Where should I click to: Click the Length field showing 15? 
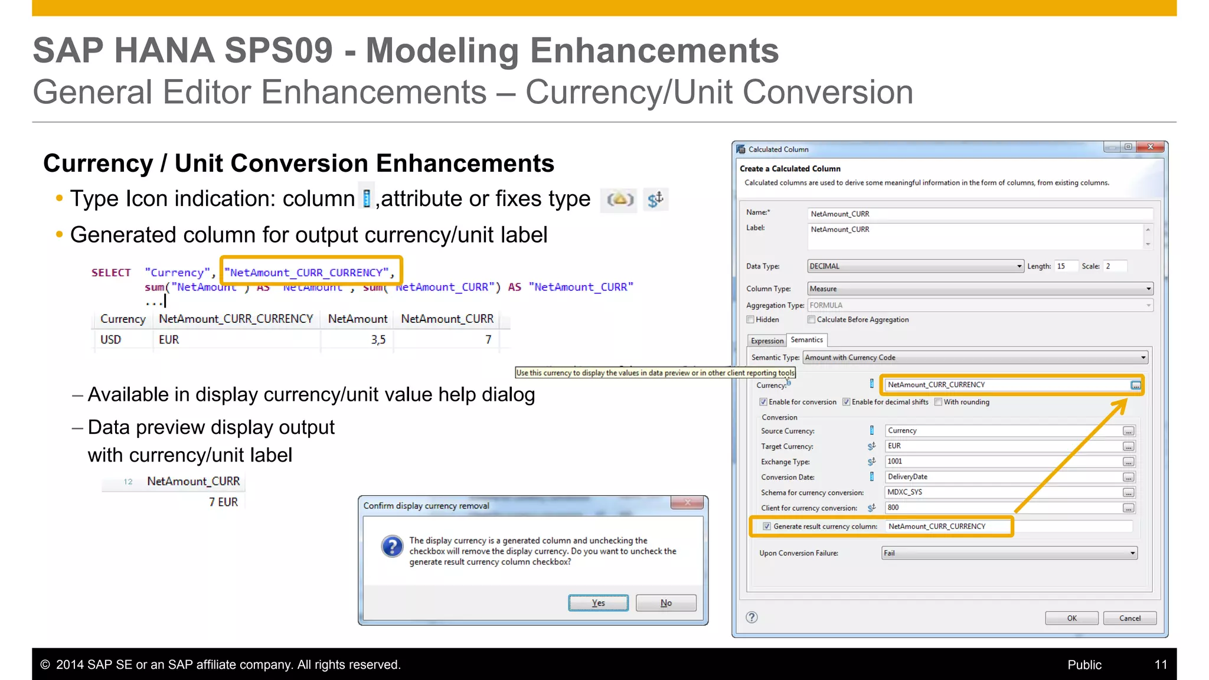point(1066,266)
